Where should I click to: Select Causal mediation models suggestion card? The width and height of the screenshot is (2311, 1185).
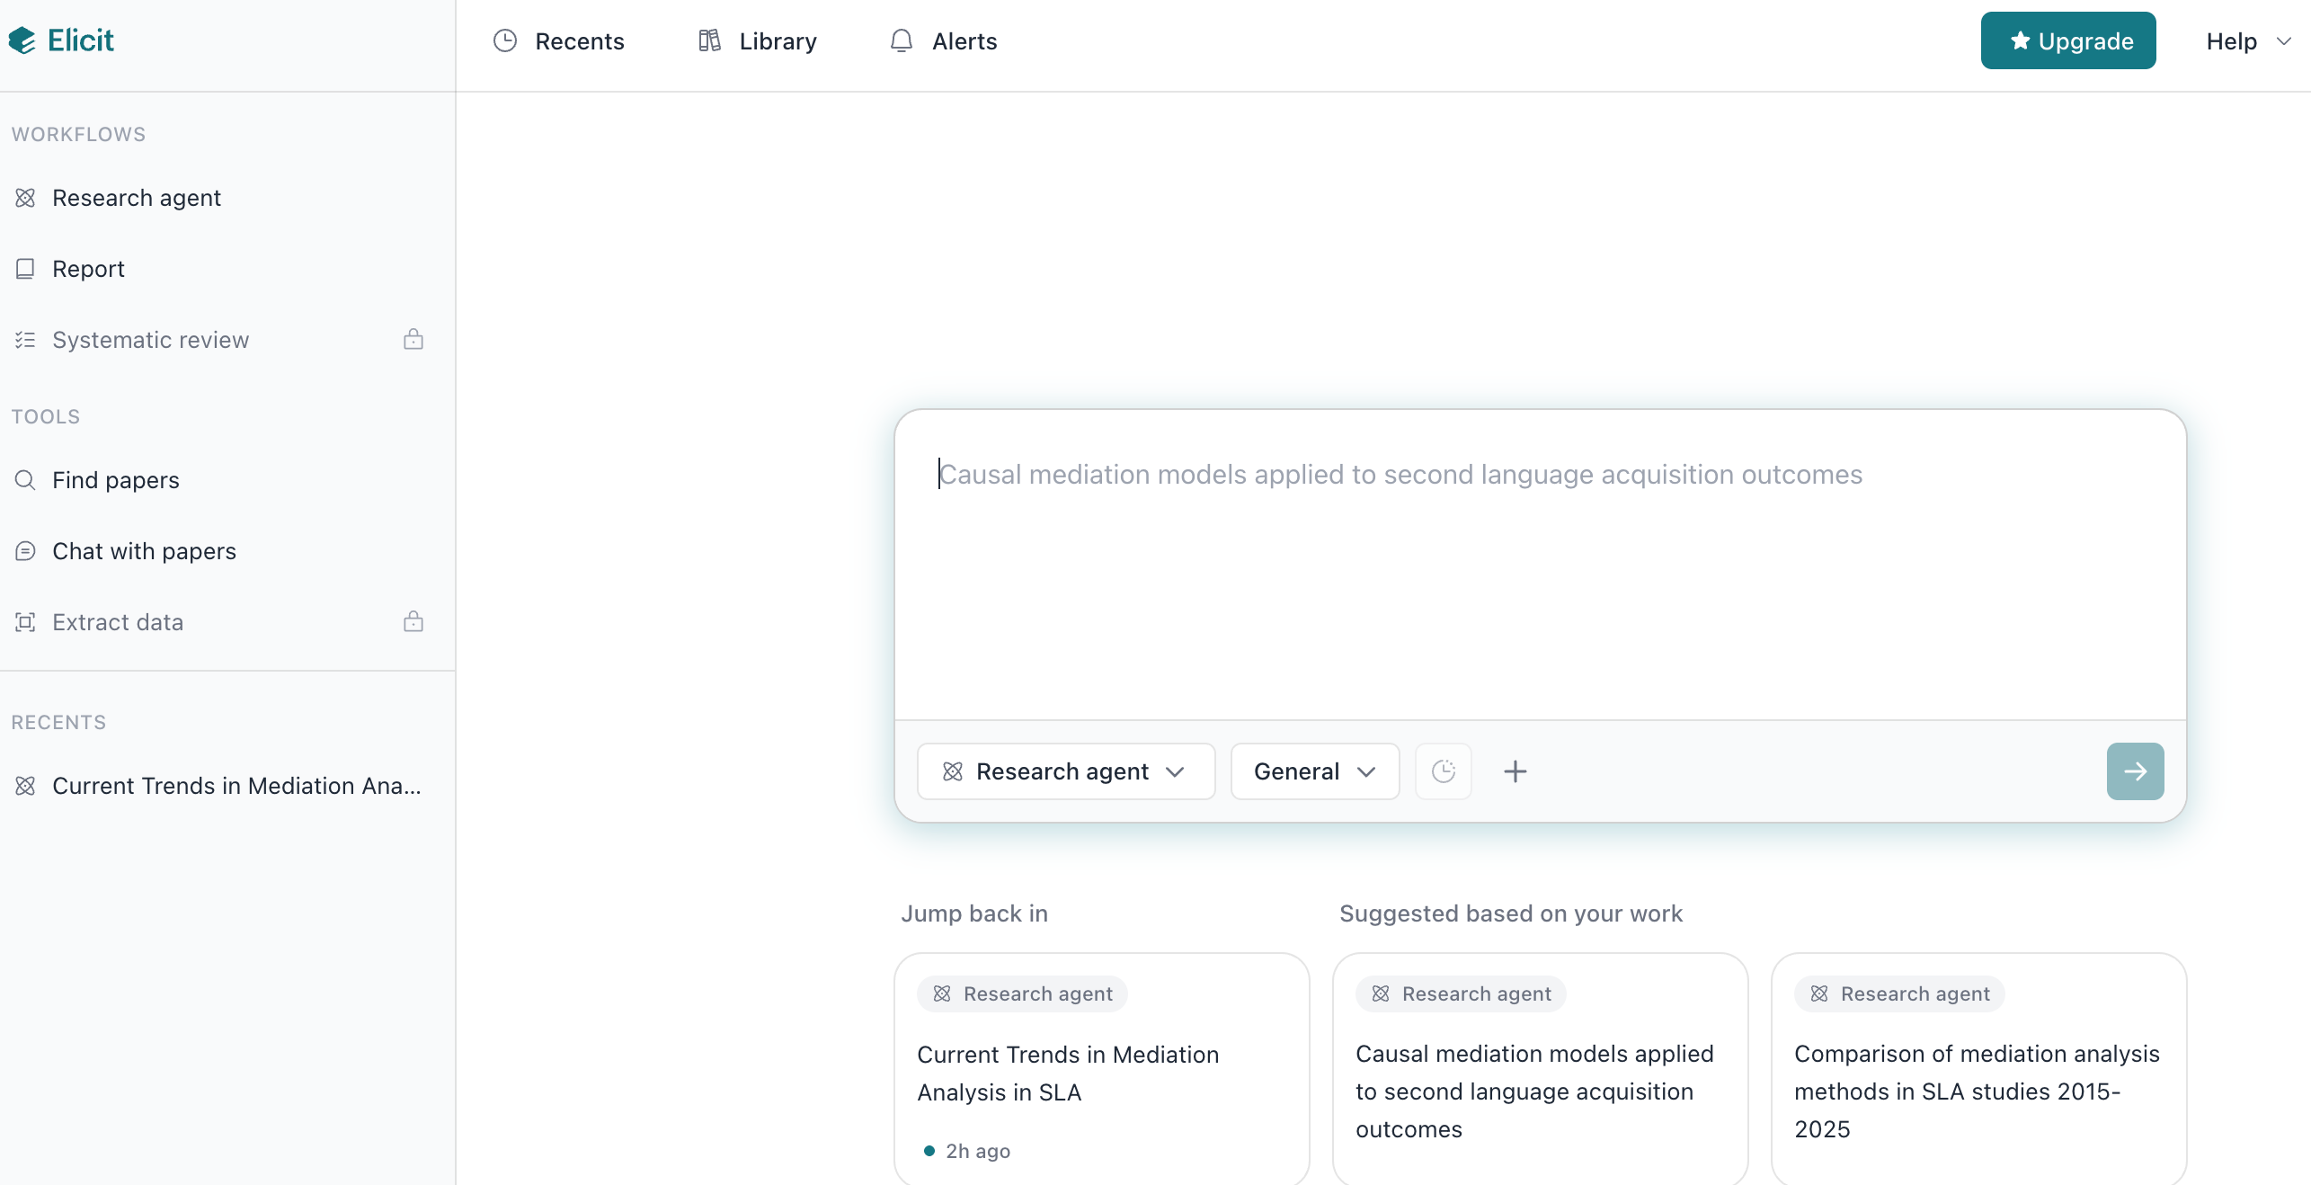[x=1540, y=1069]
